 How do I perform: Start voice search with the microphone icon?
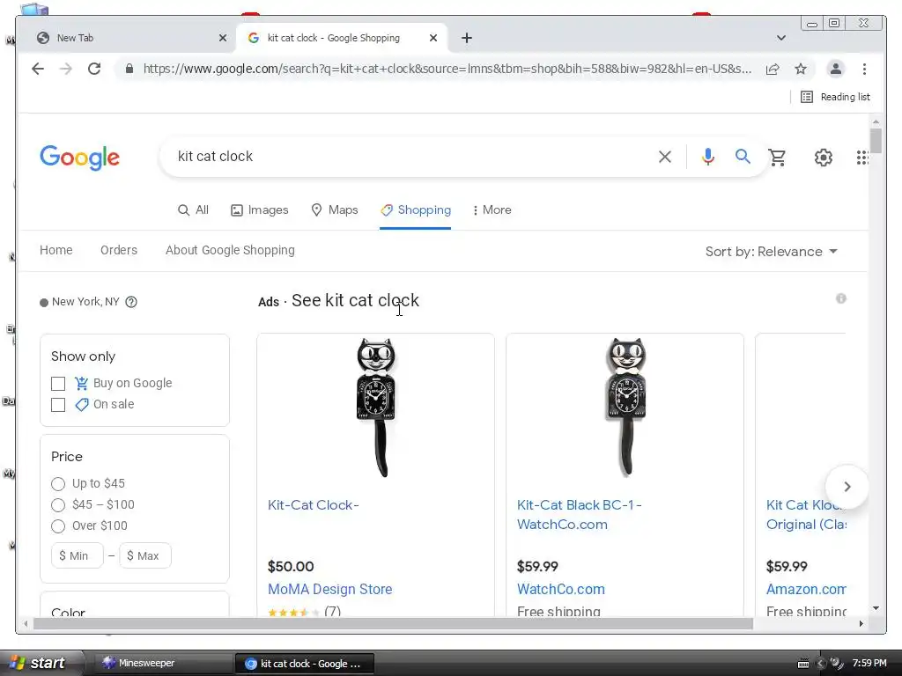707,157
